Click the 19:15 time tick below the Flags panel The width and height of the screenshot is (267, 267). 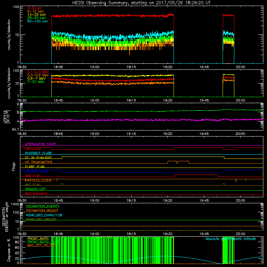coord(131,201)
